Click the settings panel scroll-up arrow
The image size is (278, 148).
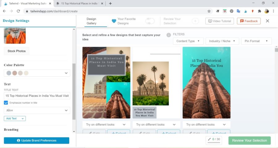tap(74, 29)
